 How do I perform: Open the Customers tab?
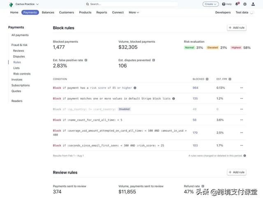click(x=67, y=12)
